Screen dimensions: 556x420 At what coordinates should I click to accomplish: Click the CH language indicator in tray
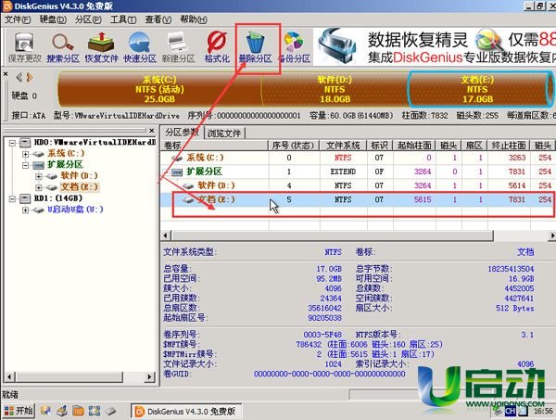pos(510,411)
